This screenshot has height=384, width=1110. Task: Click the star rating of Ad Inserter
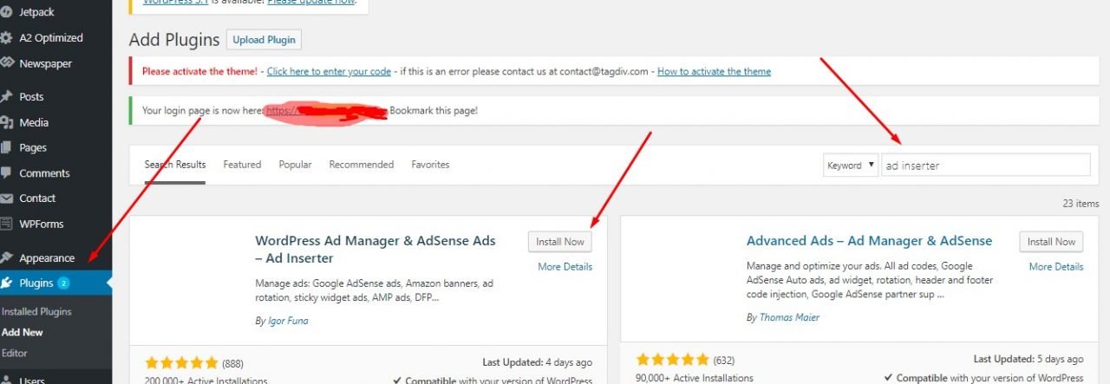click(182, 362)
